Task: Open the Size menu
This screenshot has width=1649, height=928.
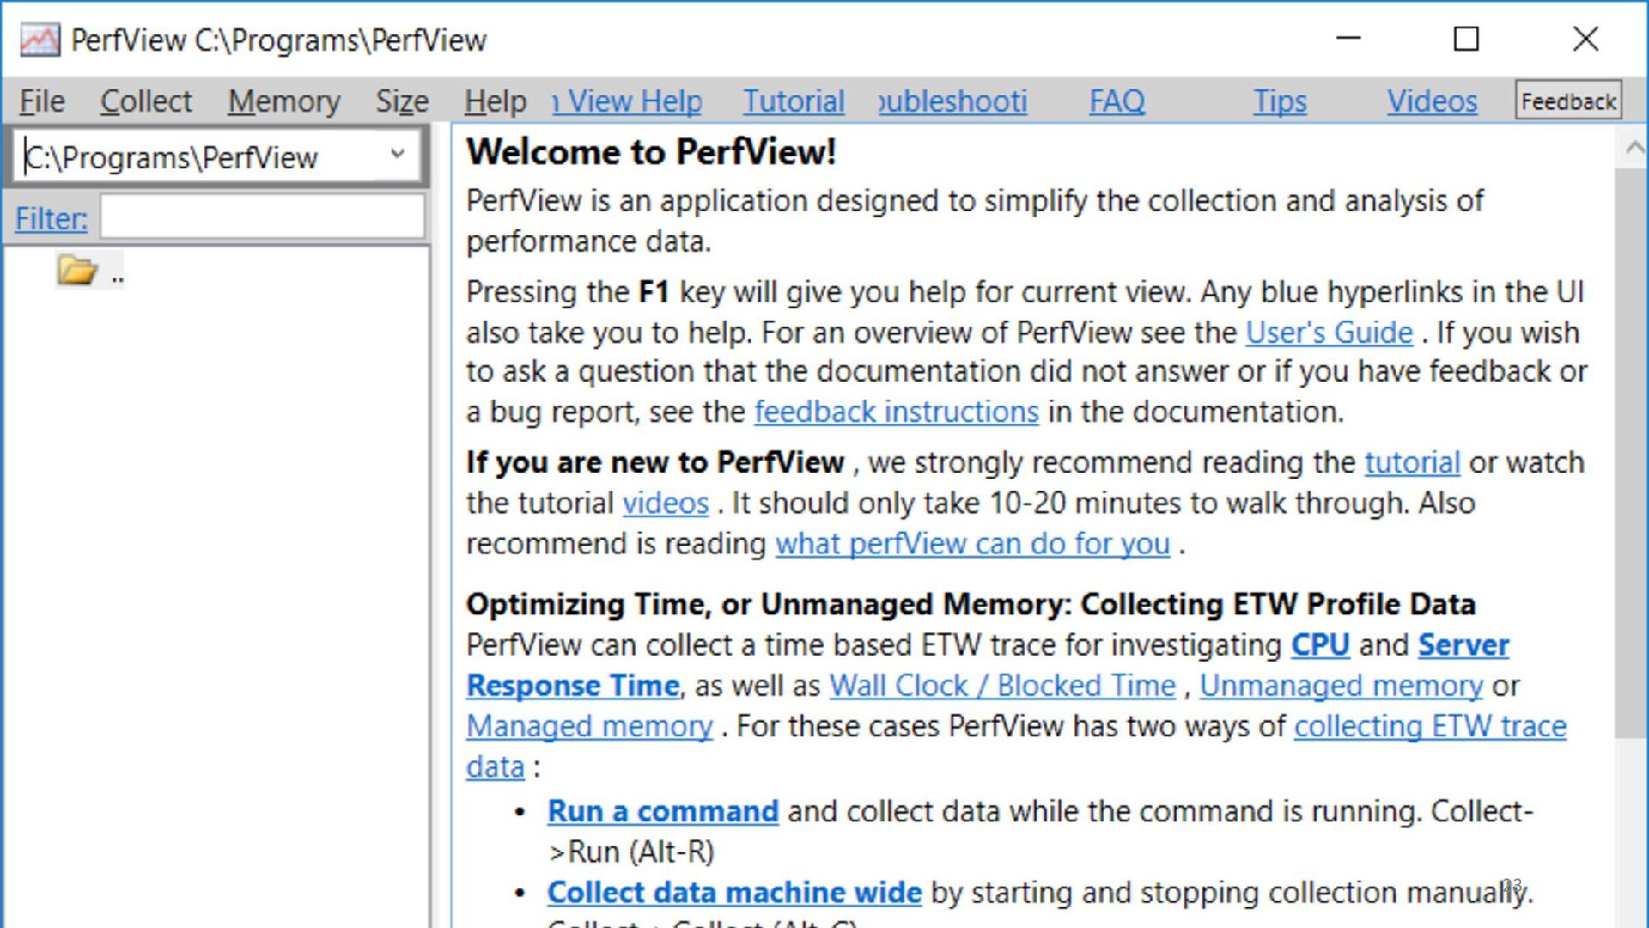Action: point(402,101)
